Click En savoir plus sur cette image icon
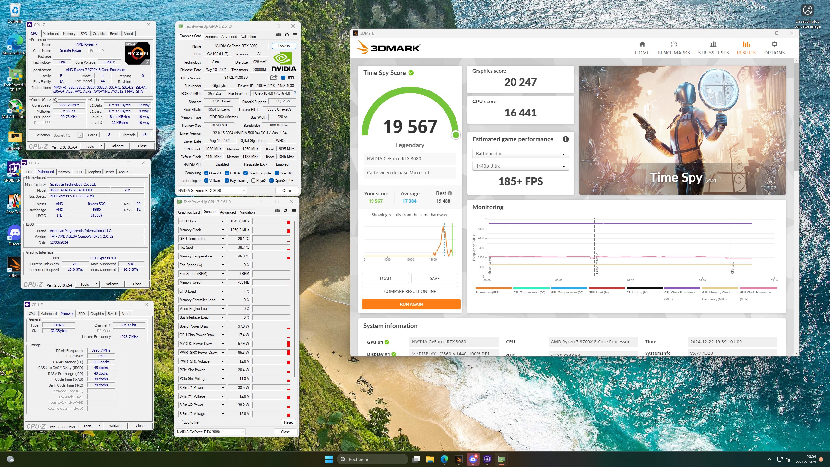 point(807,10)
